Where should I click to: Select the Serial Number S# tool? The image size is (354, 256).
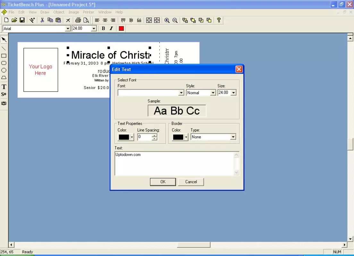coord(4,94)
